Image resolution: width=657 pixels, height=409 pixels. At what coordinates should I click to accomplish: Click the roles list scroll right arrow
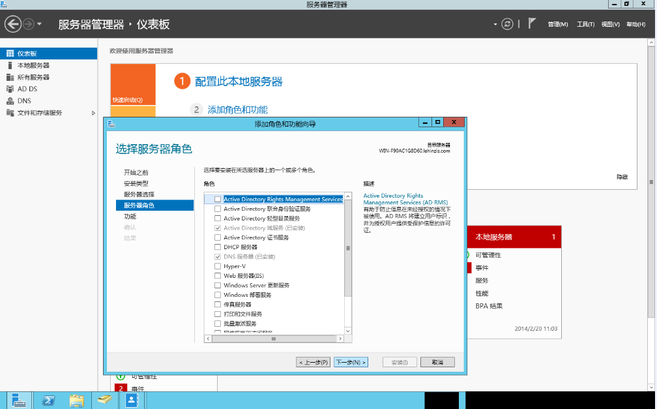pyautogui.click(x=340, y=339)
